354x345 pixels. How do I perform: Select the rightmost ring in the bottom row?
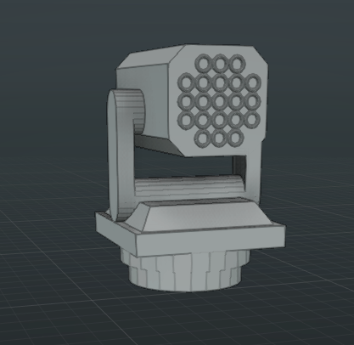tap(236, 139)
